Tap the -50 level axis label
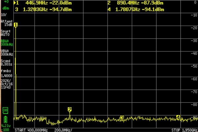The height and width of the screenshot is (132, 198). [x=194, y=66]
